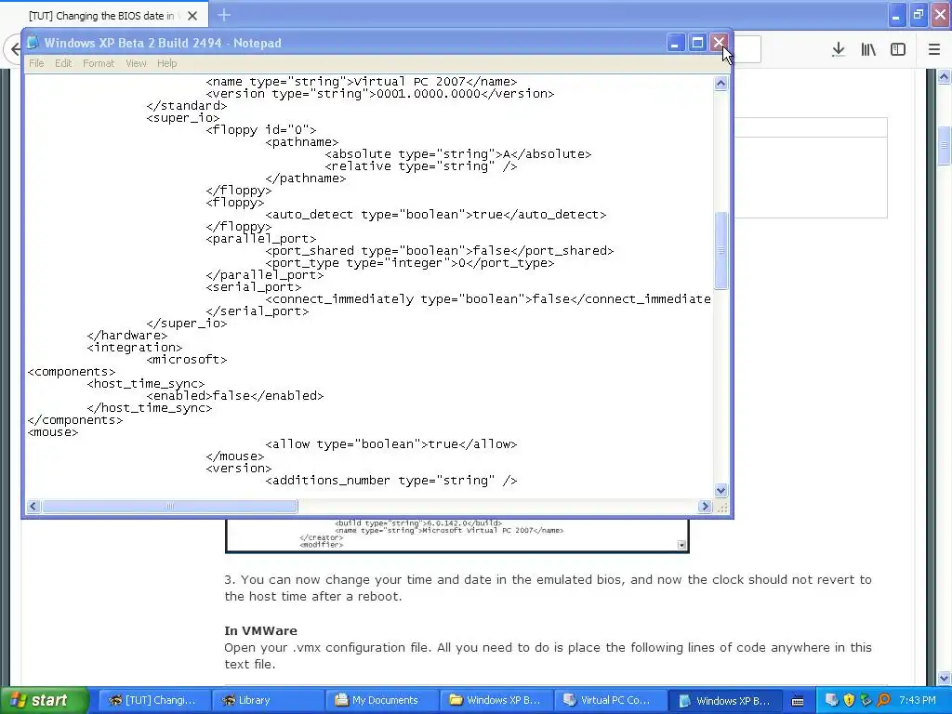Open the Edit menu in Notepad
Image resolution: width=952 pixels, height=714 pixels.
pos(63,63)
